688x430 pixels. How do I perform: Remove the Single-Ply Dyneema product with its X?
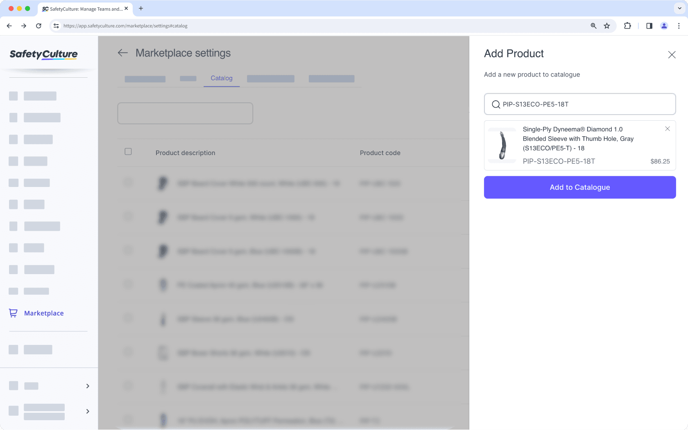[668, 128]
